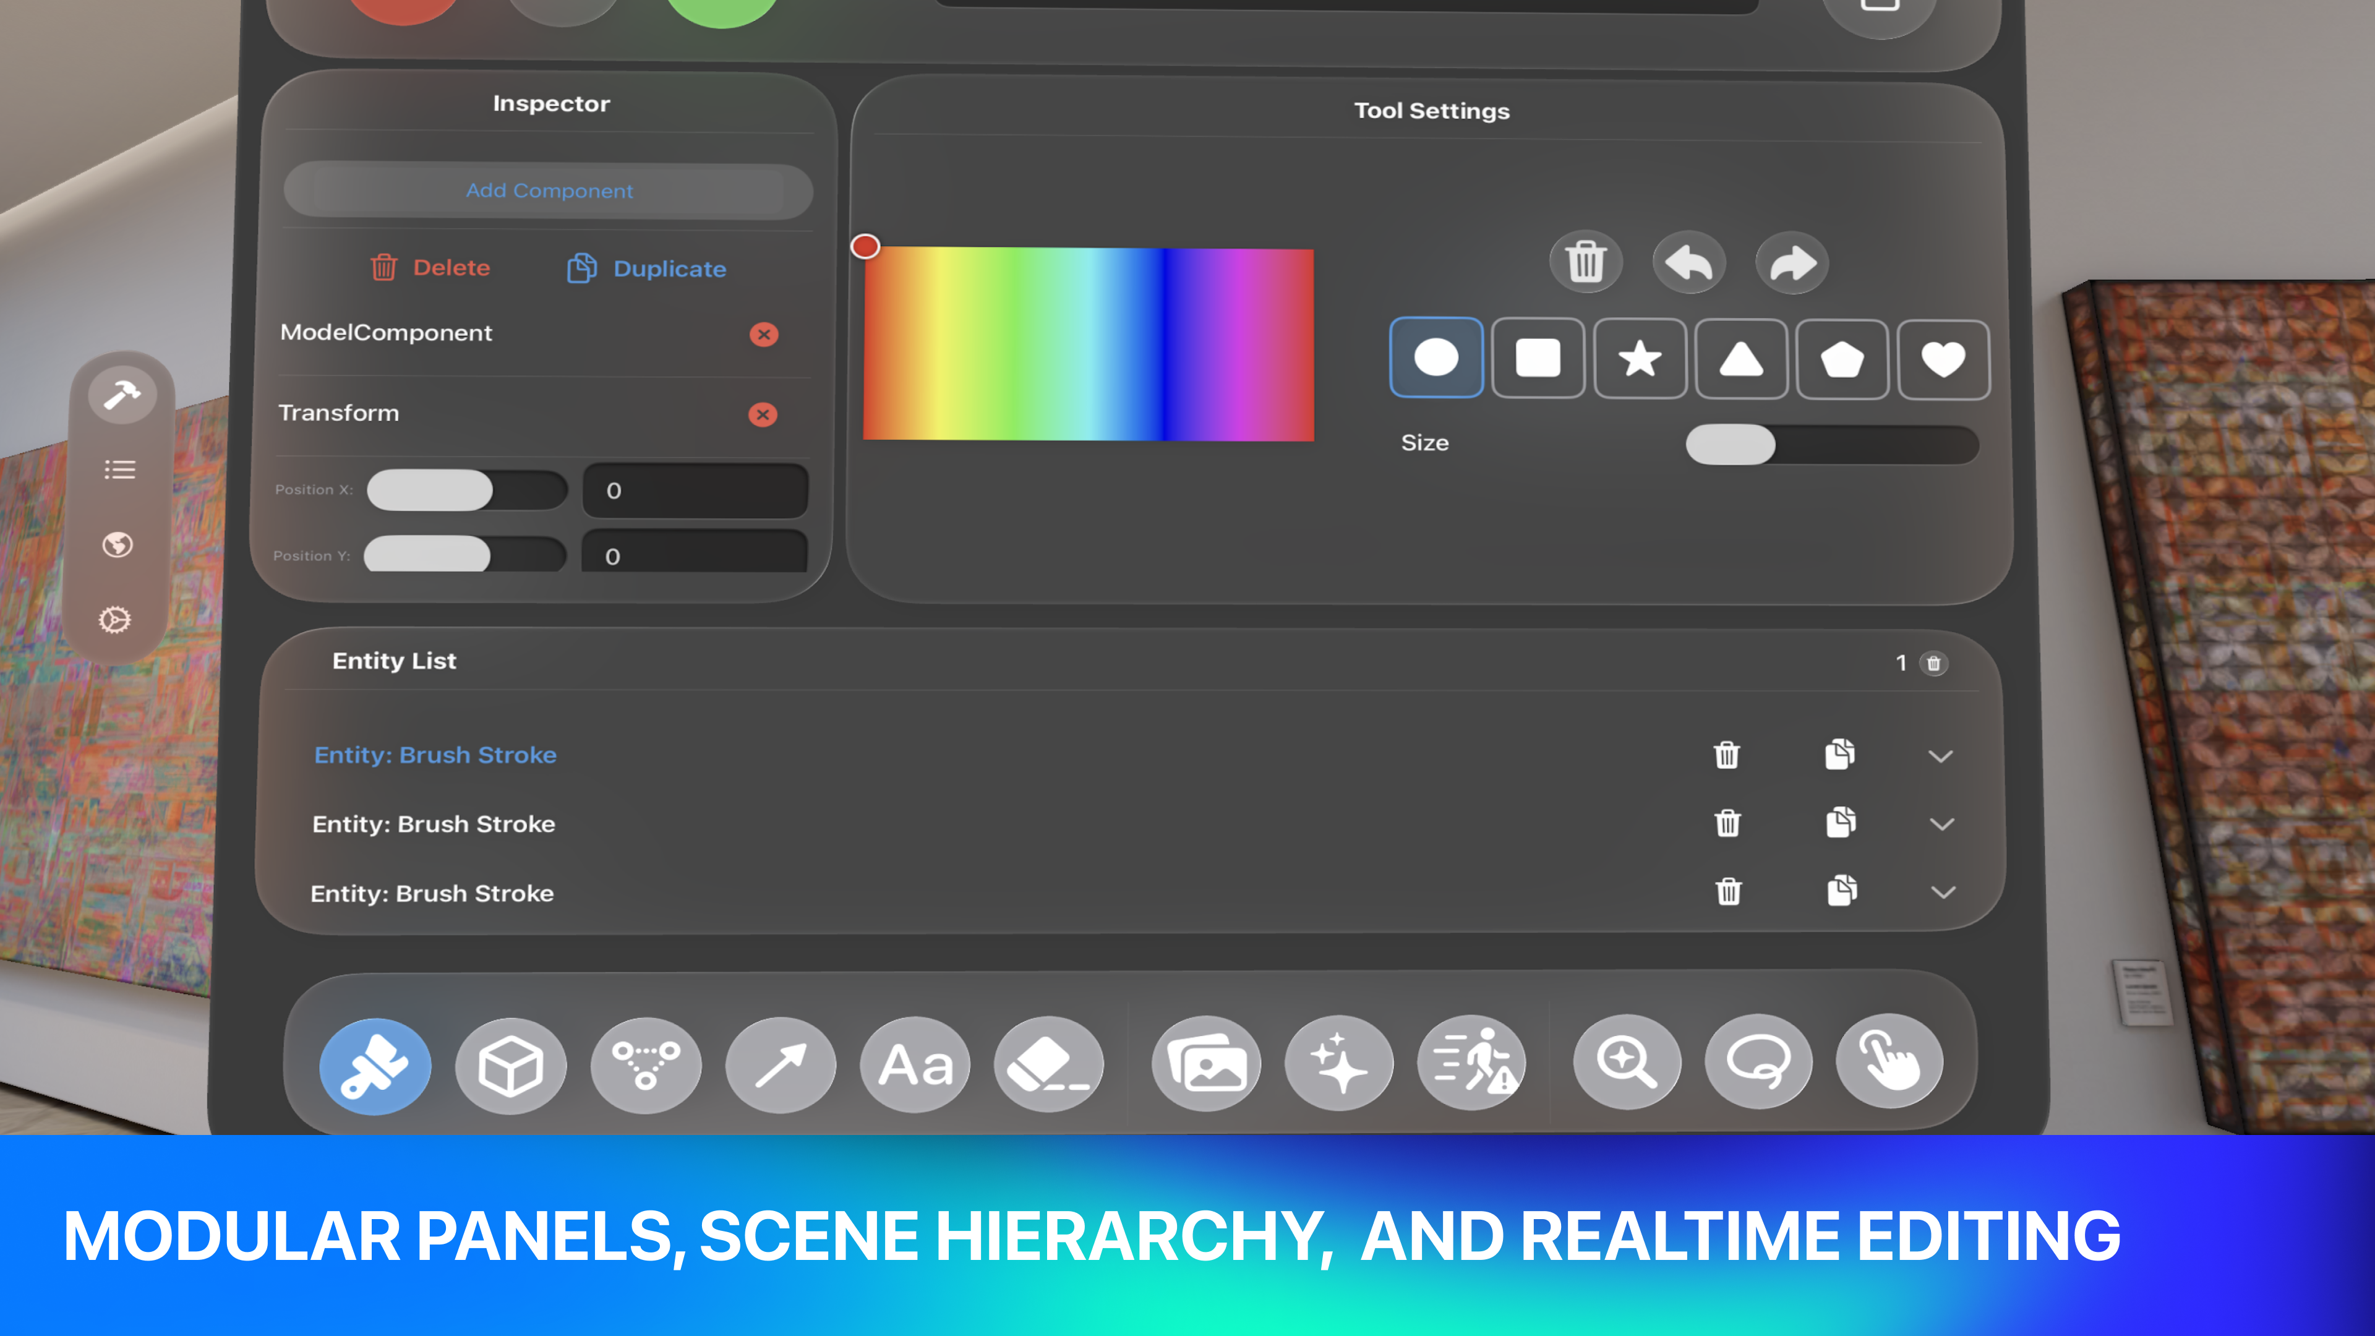Expand the third Brush Stroke entity chevron
Viewport: 2375px width, 1336px height.
tap(1943, 891)
